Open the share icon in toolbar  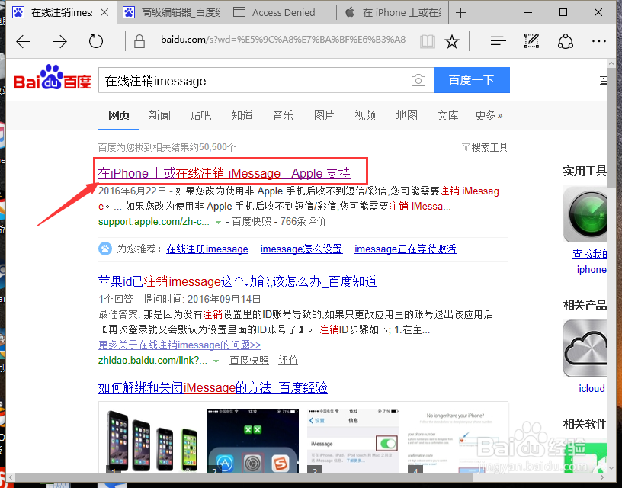point(566,41)
